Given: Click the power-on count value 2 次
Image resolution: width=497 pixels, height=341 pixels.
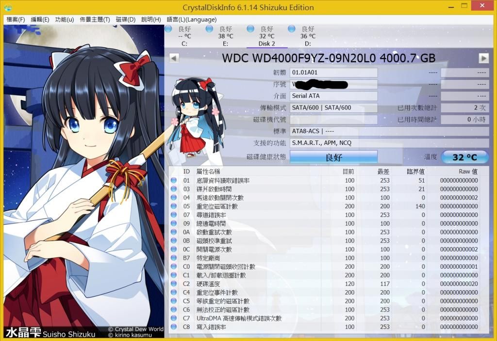Looking at the screenshot, I should point(465,108).
